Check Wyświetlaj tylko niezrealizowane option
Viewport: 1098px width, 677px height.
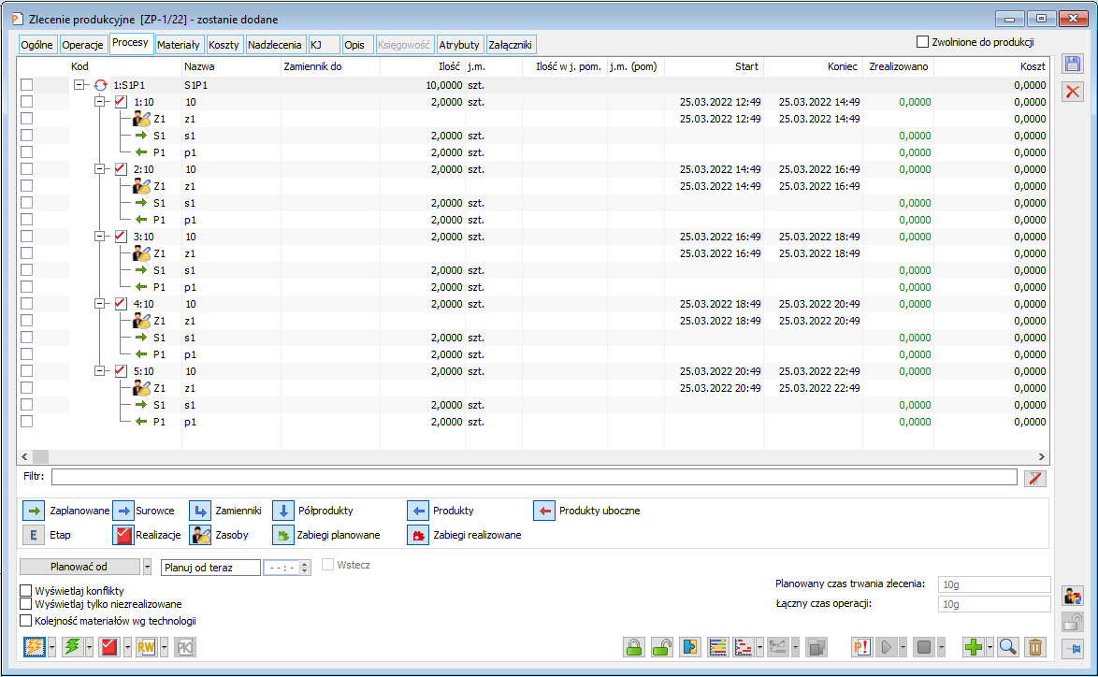tap(26, 603)
